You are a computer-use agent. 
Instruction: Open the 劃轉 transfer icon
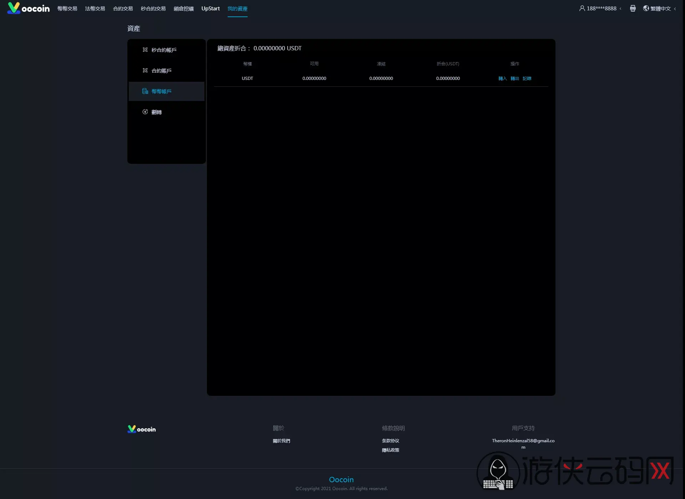[x=145, y=112]
